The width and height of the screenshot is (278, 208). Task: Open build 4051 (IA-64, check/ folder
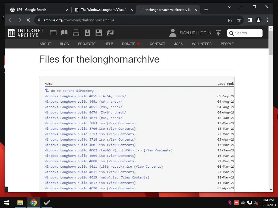coord(85,96)
